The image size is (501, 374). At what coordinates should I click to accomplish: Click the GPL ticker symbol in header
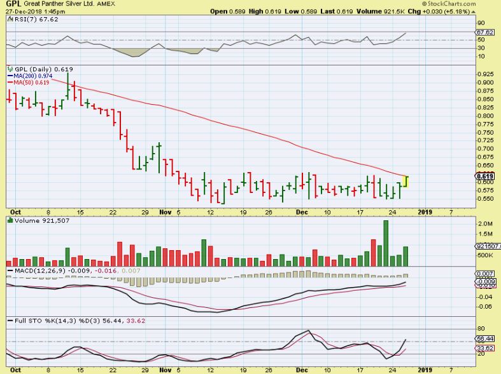(14, 4)
